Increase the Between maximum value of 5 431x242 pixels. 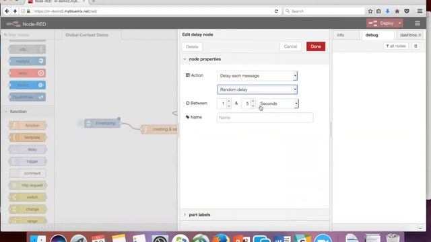[x=253, y=101]
